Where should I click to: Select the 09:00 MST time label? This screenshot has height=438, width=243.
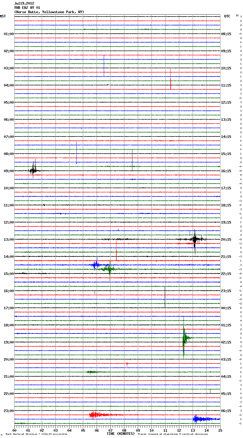[x=9, y=171]
